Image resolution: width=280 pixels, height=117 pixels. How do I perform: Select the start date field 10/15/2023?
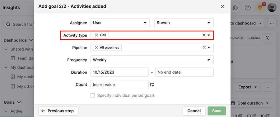(x=120, y=72)
